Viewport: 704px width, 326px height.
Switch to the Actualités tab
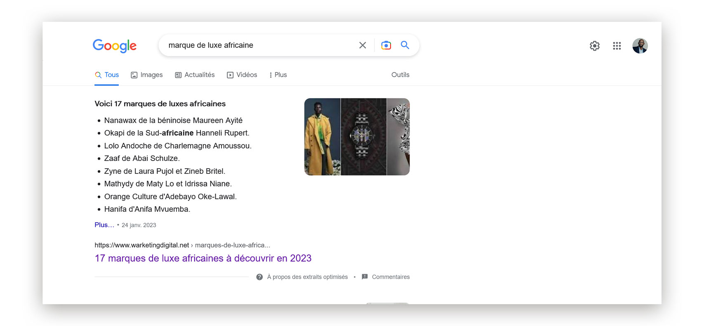coord(195,75)
